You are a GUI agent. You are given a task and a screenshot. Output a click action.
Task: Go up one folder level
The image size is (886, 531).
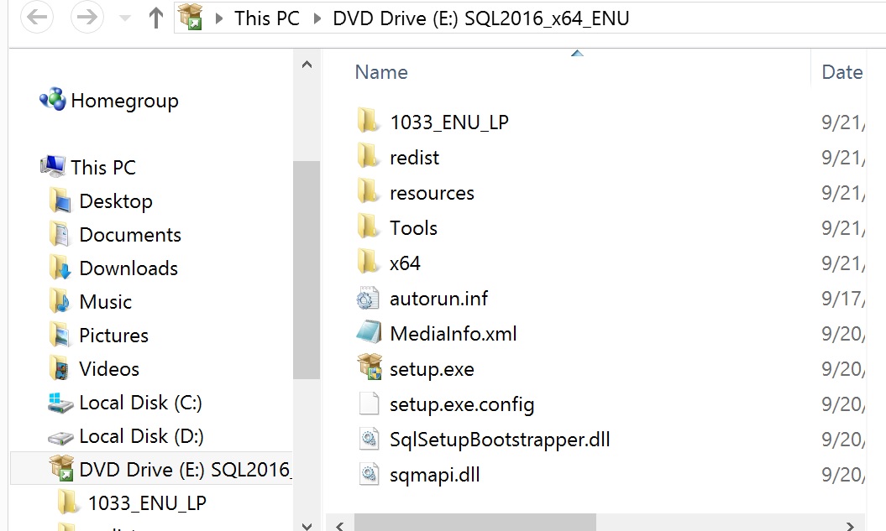point(156,18)
